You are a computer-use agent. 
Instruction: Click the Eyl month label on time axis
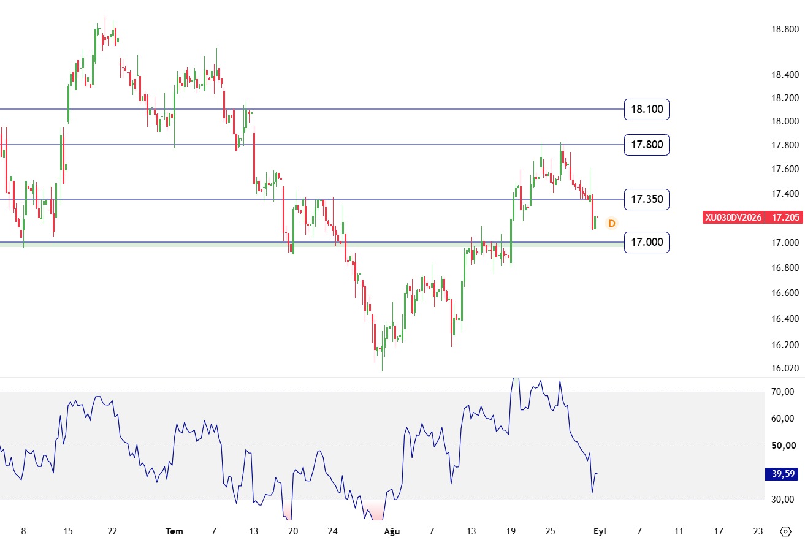pyautogui.click(x=600, y=531)
